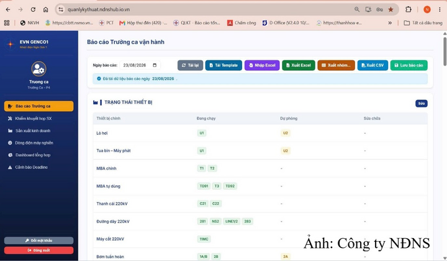447x261 pixels.
Task: Click the browser forward arrow
Action: 20,9
